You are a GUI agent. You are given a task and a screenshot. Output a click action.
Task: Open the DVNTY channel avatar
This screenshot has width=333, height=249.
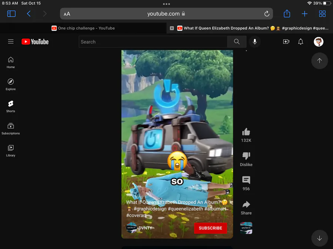click(x=131, y=228)
